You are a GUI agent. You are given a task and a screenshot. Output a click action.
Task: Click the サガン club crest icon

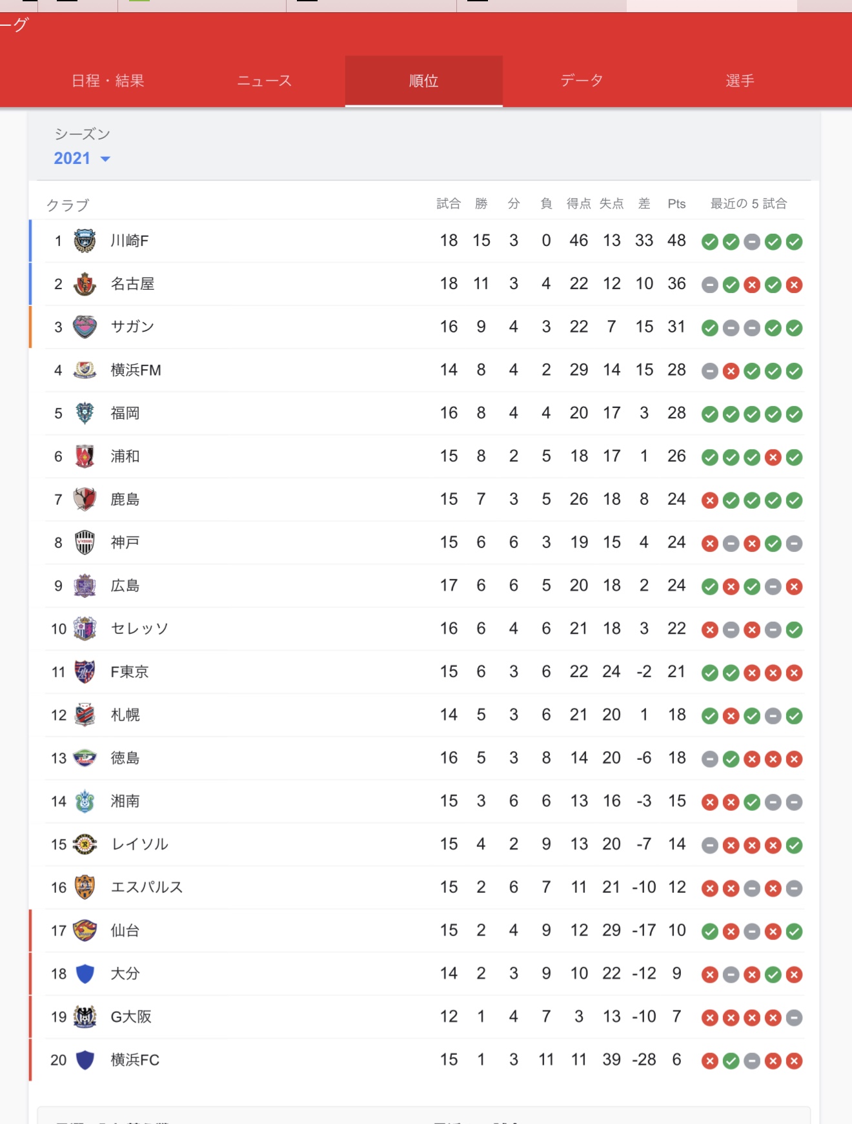tap(85, 327)
